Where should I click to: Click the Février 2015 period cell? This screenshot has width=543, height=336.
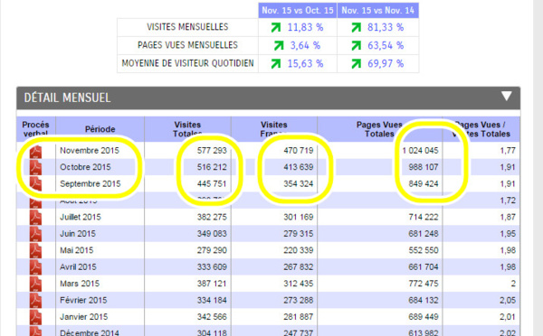click(x=83, y=300)
